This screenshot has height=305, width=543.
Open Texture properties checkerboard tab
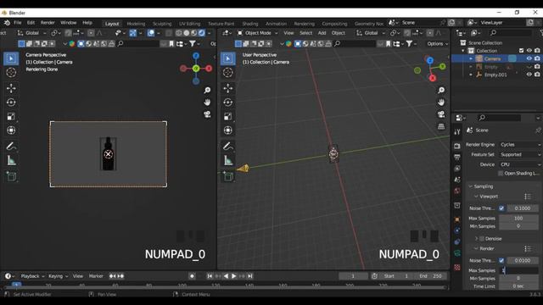[457, 268]
